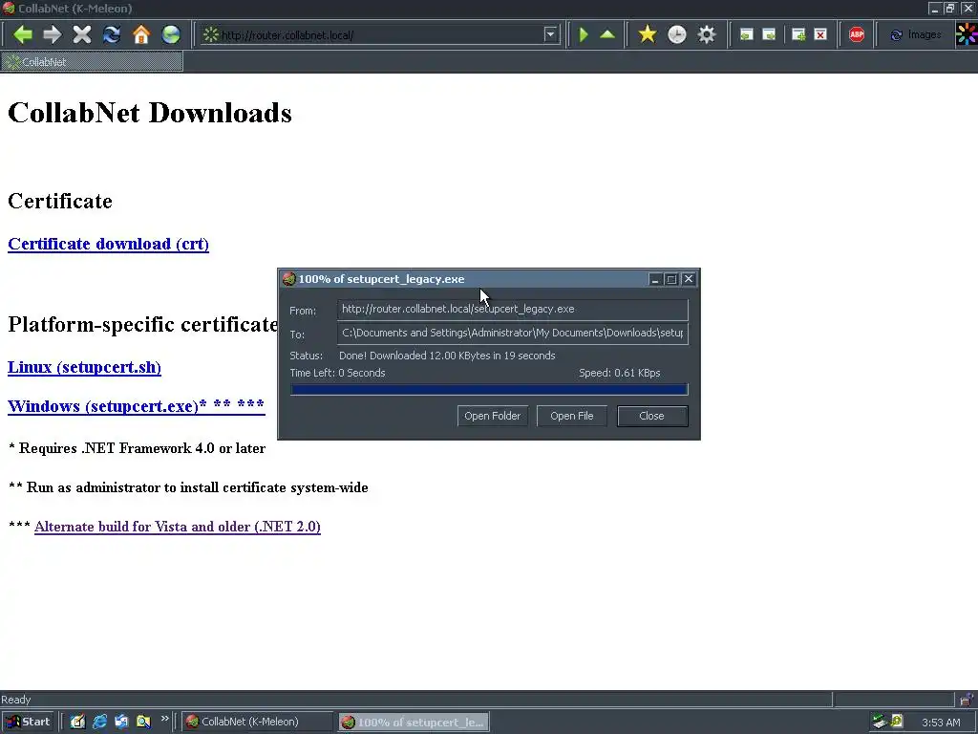
Task: Click the Close button in download dialog
Action: [651, 416]
